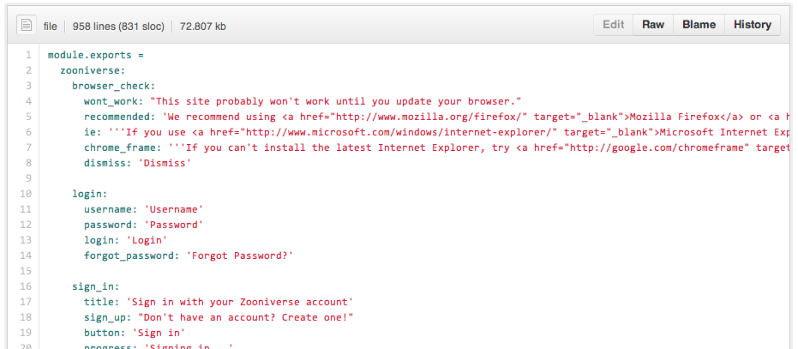Click the 'sign_in:' key in code
798x349 pixels.
[x=95, y=286]
